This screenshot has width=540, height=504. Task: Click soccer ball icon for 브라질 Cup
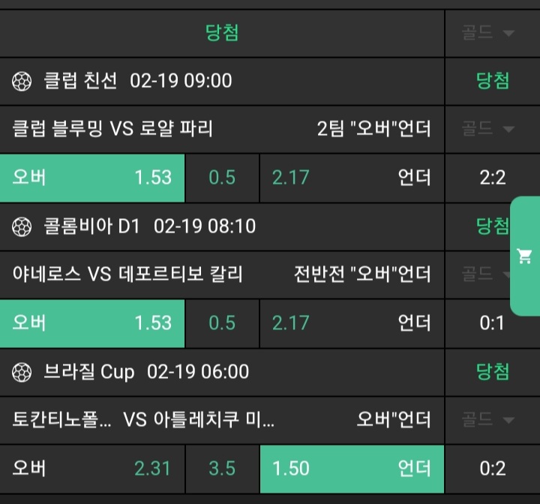(22, 371)
